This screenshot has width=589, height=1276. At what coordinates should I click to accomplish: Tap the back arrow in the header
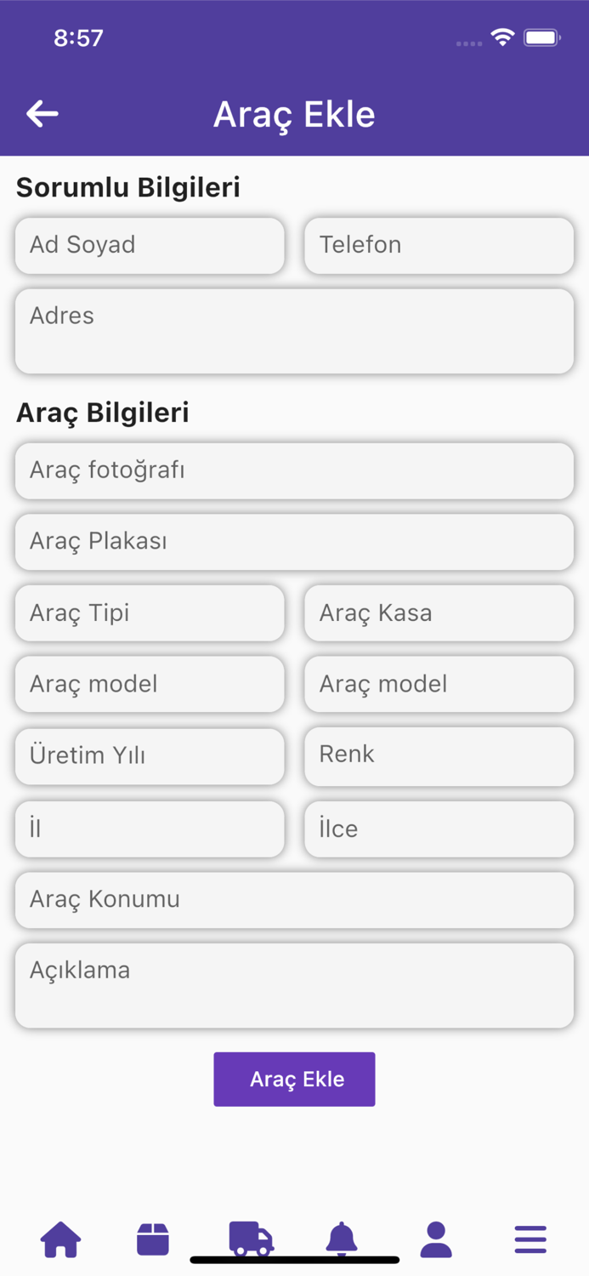[42, 113]
